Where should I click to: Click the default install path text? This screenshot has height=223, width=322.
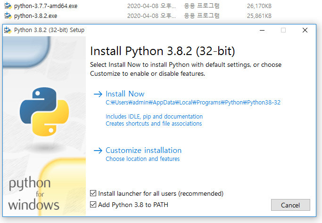(x=193, y=103)
